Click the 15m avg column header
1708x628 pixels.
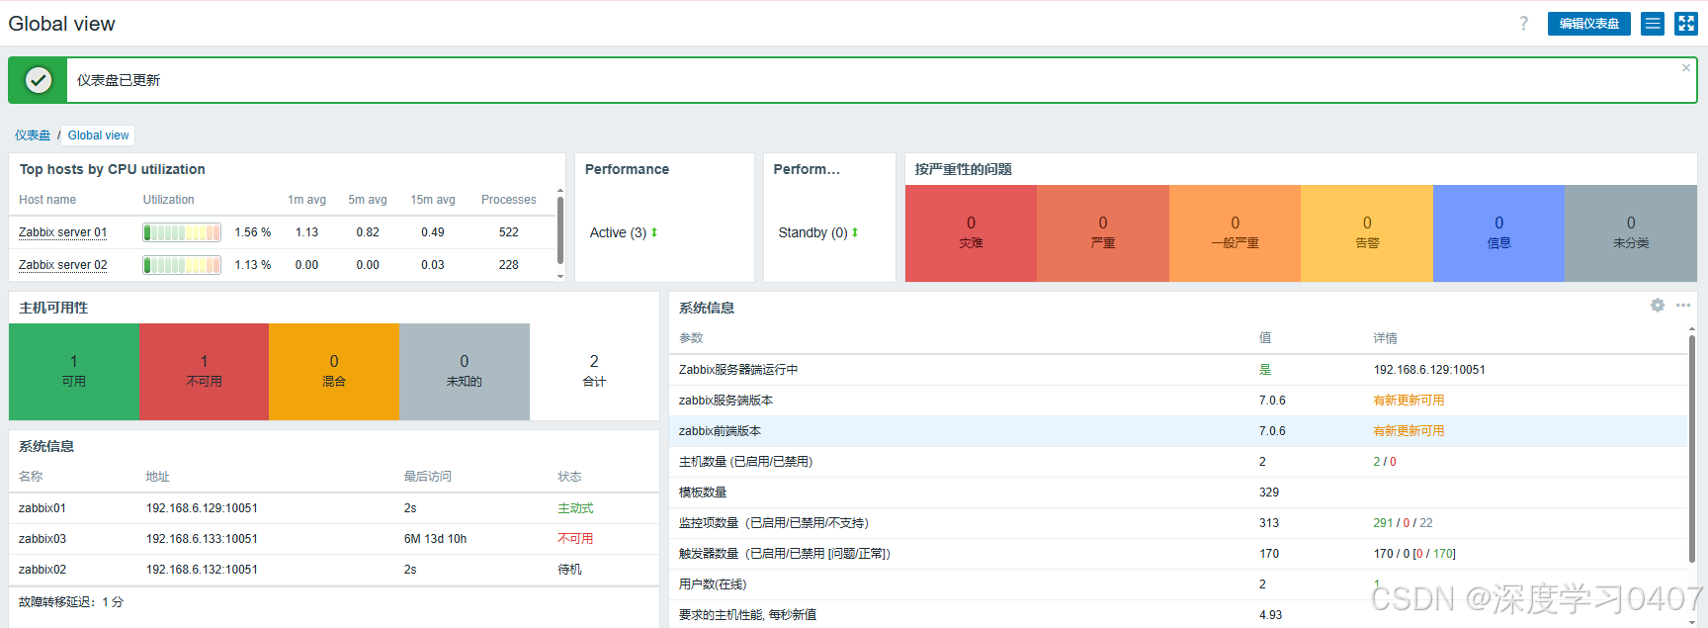[433, 200]
